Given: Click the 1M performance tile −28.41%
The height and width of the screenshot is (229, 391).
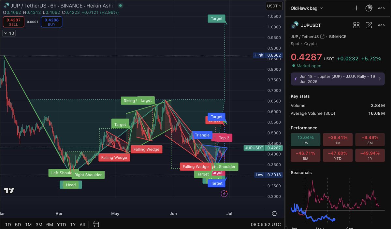Looking at the screenshot, I should (x=338, y=139).
